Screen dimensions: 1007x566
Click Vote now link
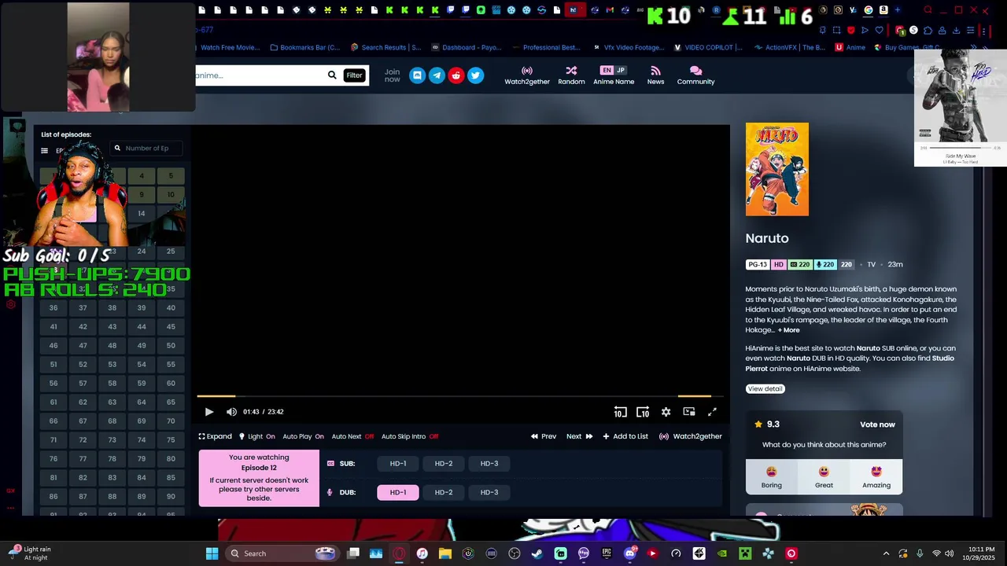(x=877, y=424)
